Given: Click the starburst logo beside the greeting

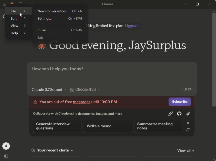Looking at the screenshot, I should coord(41,46).
